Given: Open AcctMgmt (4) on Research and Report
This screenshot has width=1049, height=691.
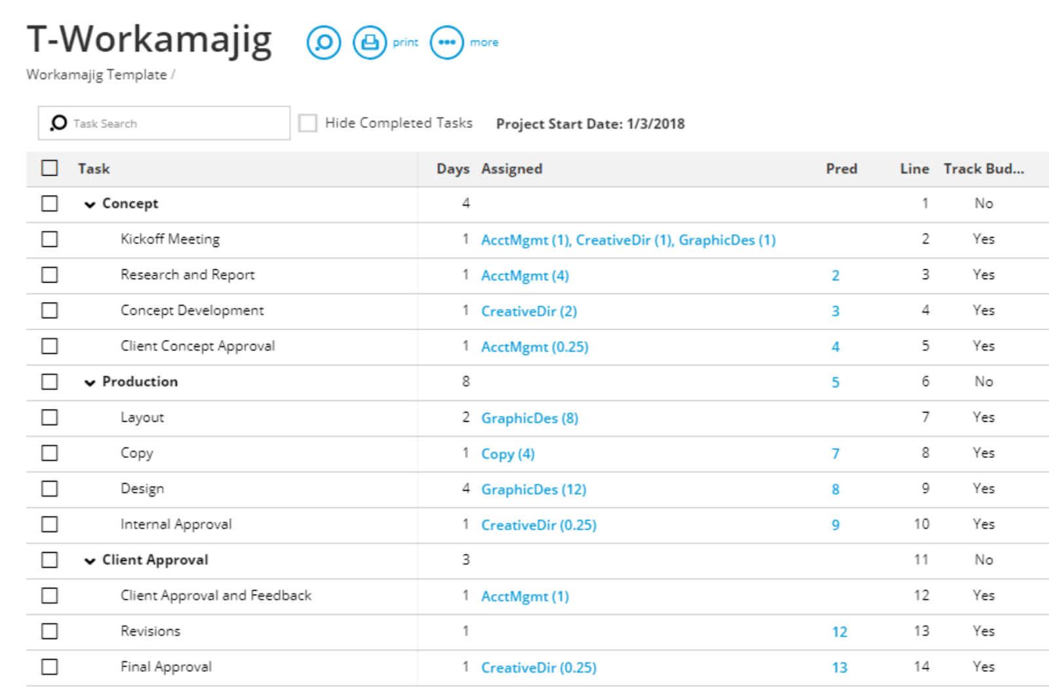Looking at the screenshot, I should click(x=524, y=275).
